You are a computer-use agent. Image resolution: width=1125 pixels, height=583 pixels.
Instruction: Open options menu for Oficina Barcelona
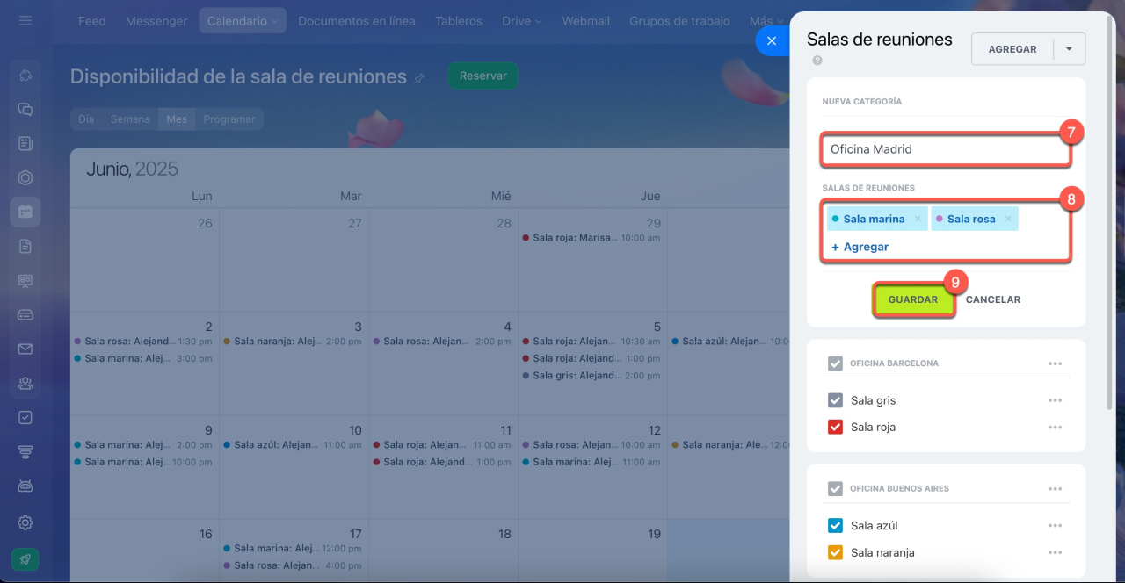click(1055, 363)
